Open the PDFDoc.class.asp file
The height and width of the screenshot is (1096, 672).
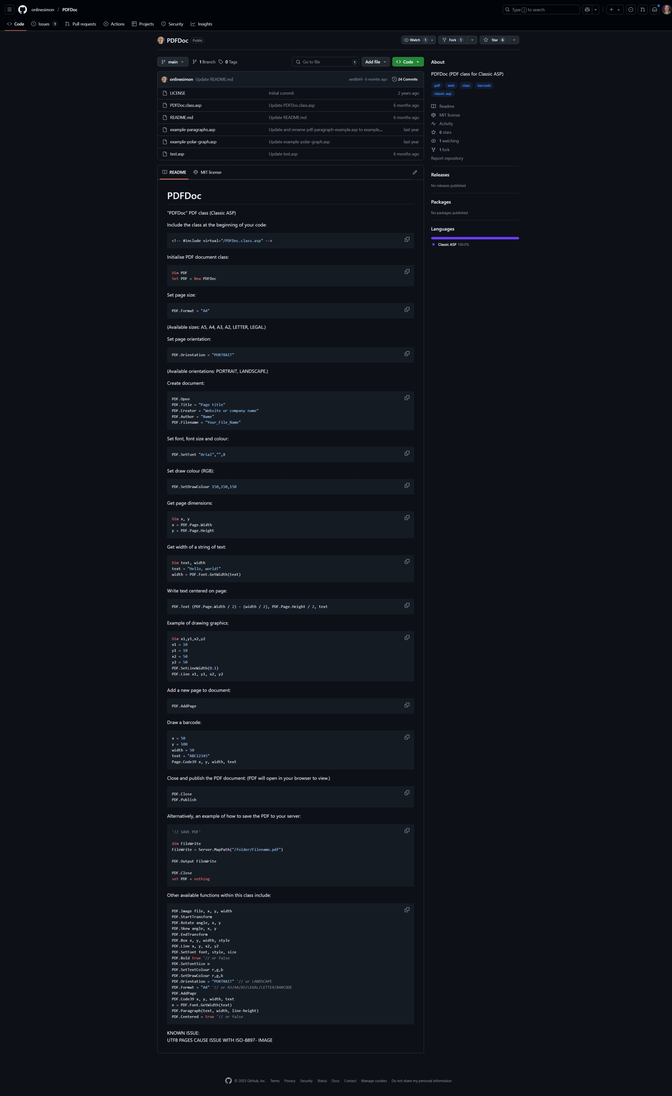(x=186, y=106)
